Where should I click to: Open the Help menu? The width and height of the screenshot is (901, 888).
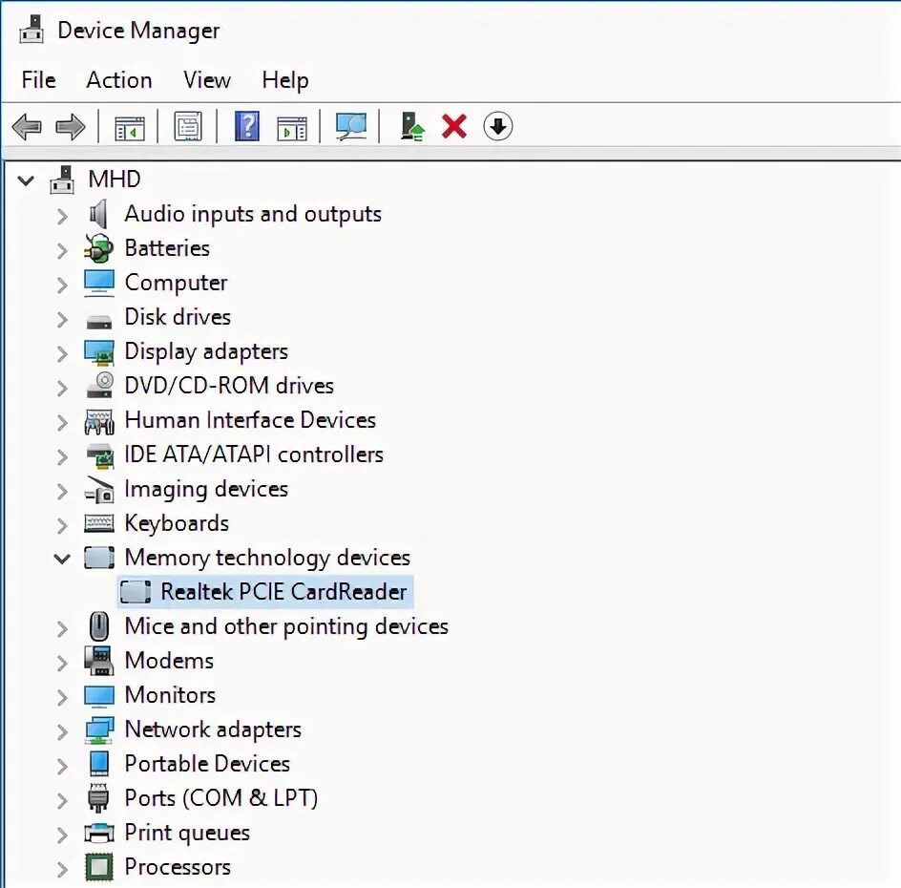click(285, 80)
